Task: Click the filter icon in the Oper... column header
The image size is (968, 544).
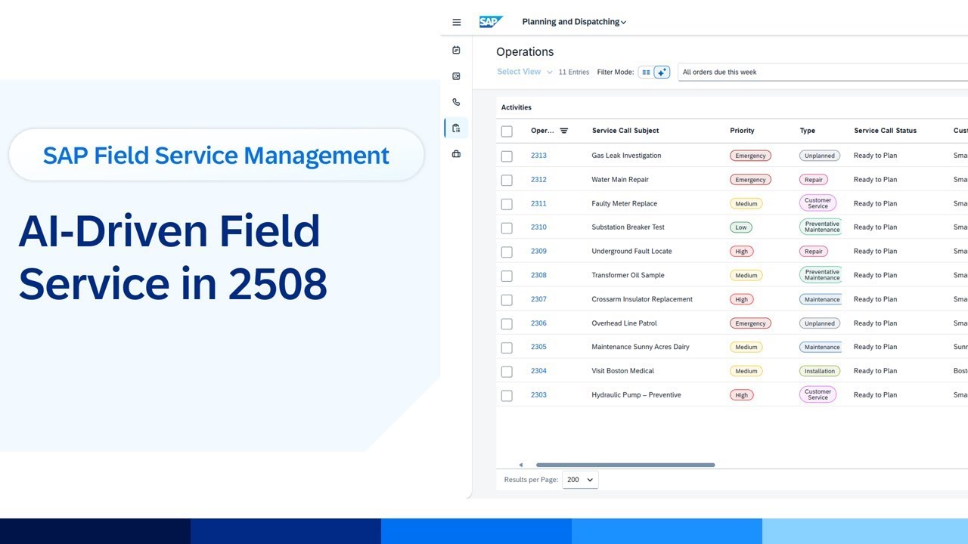Action: pyautogui.click(x=563, y=131)
